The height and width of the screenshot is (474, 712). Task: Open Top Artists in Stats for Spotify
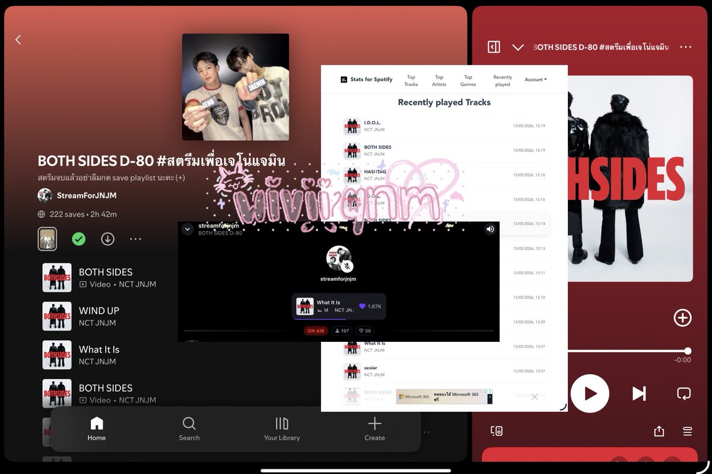click(x=439, y=81)
